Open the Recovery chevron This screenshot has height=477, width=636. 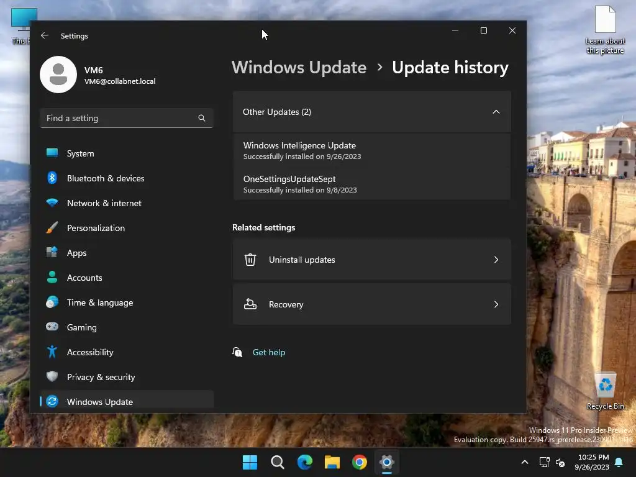tap(496, 304)
